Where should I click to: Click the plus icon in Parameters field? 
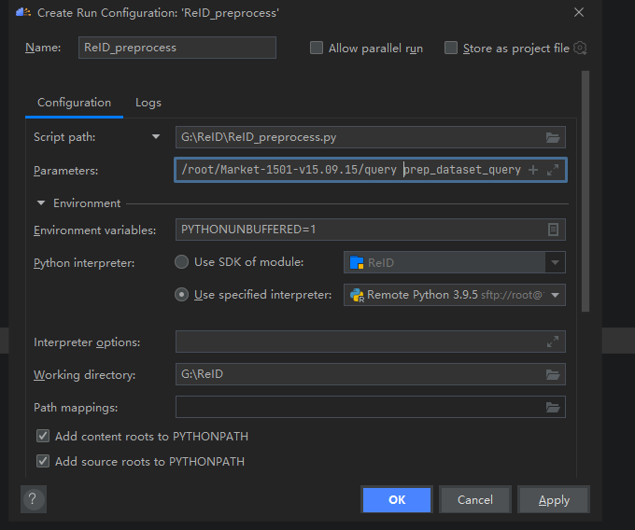pos(533,170)
